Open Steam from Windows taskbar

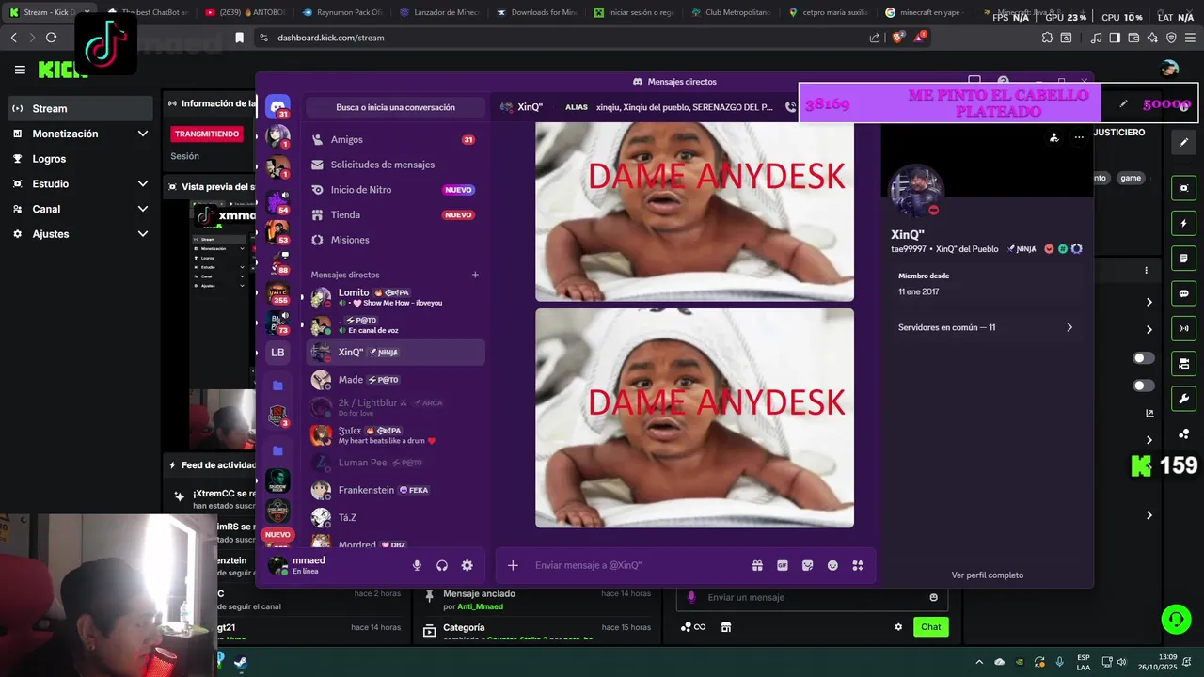[x=241, y=663]
